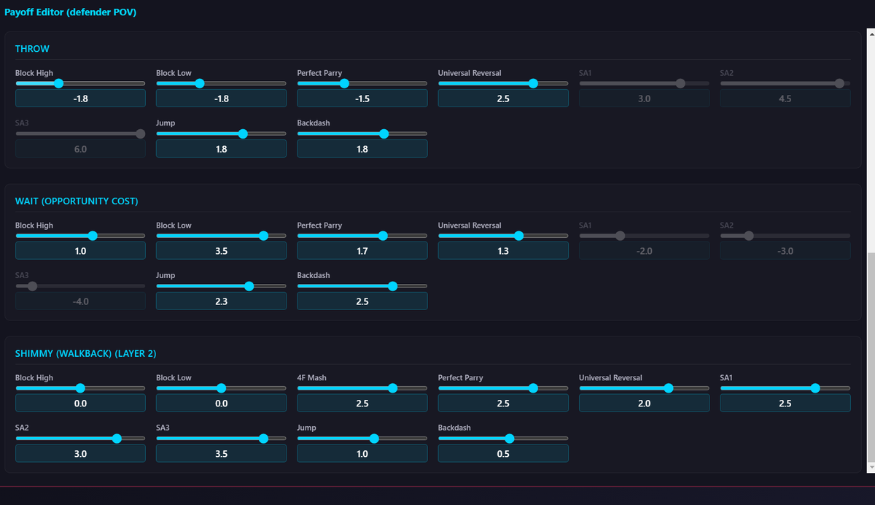The width and height of the screenshot is (875, 505).
Task: Click Shimmy Block High slider handle
Action: [x=80, y=388]
